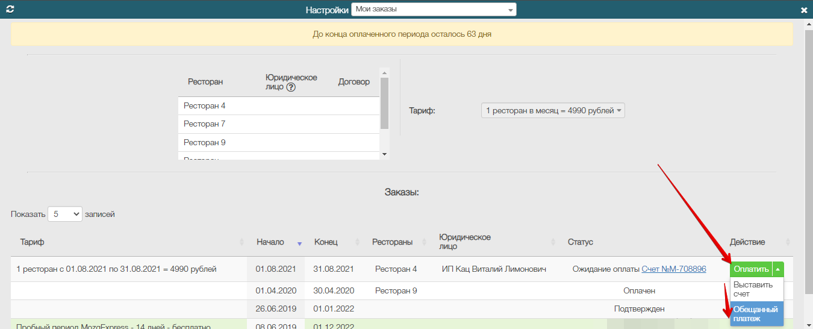Click the restaurant list scroll-up arrow
The image size is (813, 329).
[385, 72]
